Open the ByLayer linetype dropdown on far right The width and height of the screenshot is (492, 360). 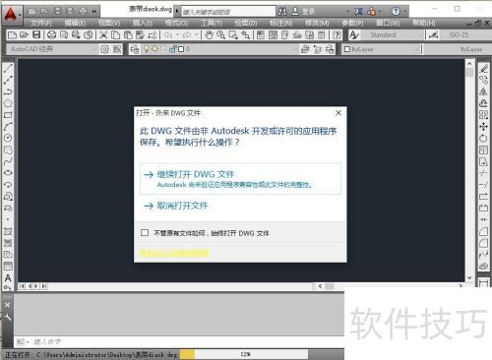[x=457, y=49]
